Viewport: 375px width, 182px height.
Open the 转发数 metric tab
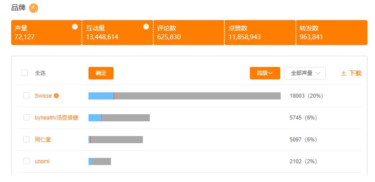click(331, 32)
